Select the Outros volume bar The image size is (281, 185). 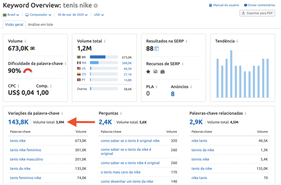pos(104,89)
